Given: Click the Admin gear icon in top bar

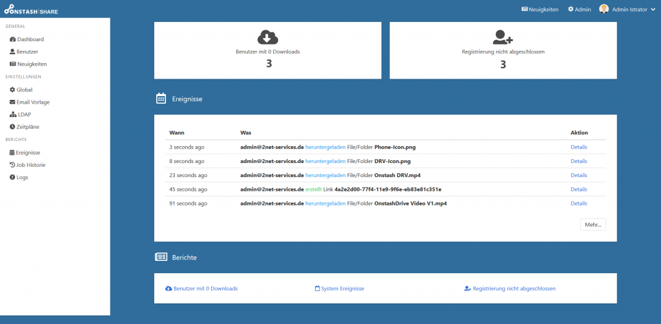Looking at the screenshot, I should tap(571, 9).
